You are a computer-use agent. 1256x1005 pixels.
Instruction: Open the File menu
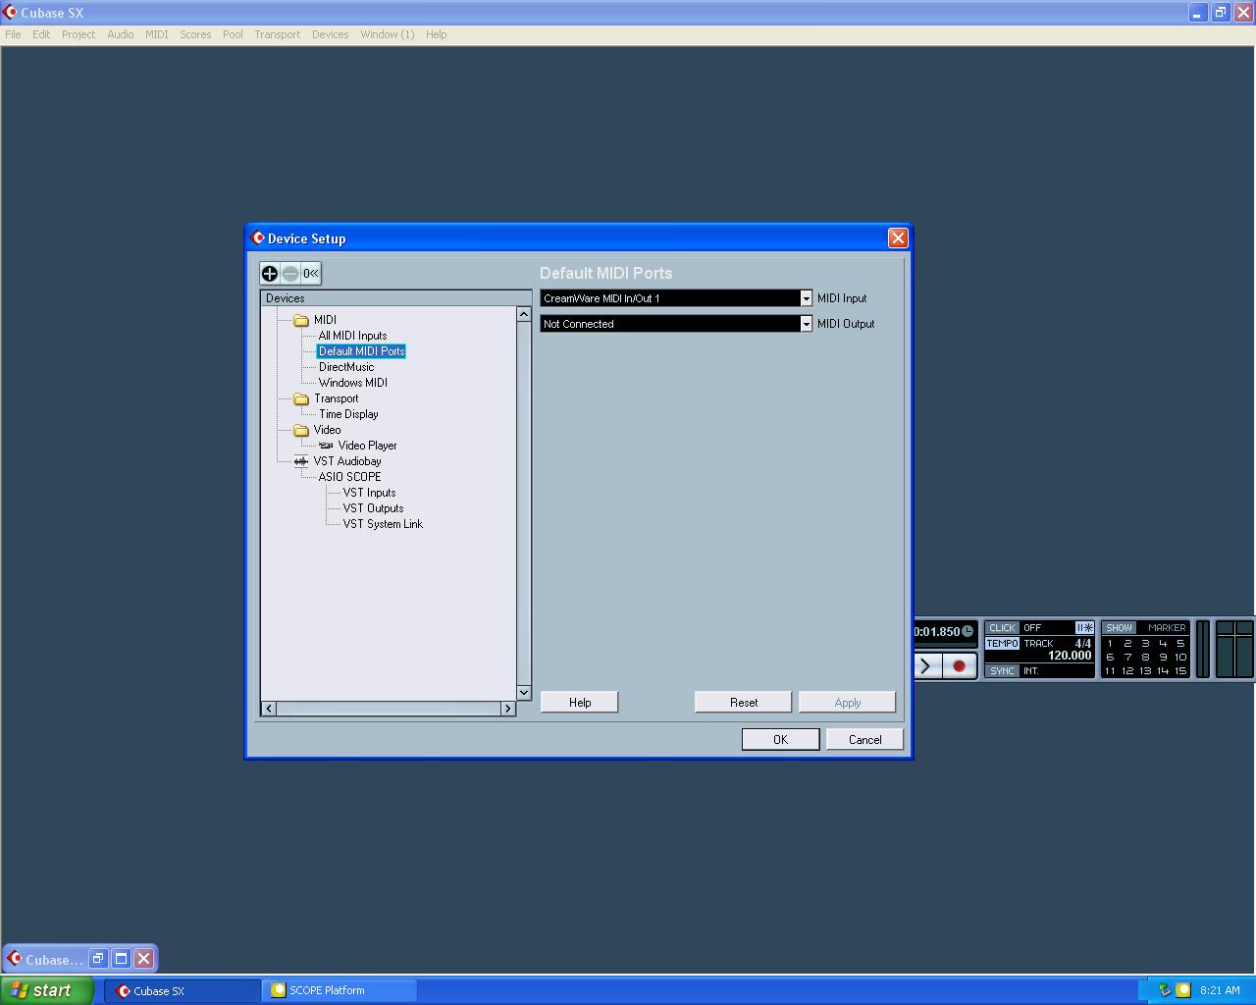tap(13, 34)
